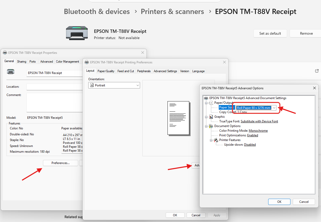
Task: Open the Language tab
Action: click(199, 71)
